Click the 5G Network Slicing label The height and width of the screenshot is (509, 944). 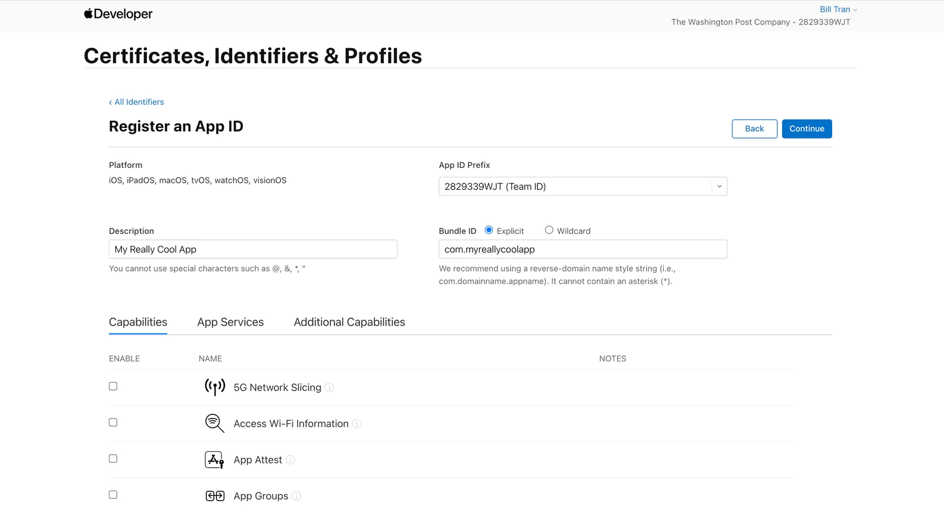[277, 388]
